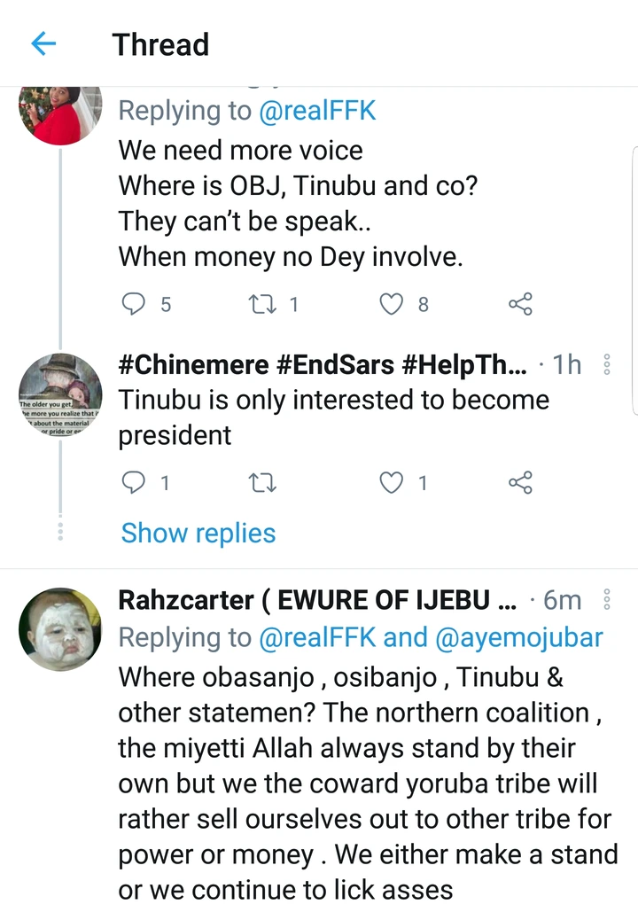Like the 'Tinubu is only interested' tweet
The height and width of the screenshot is (912, 638).
pyautogui.click(x=391, y=482)
